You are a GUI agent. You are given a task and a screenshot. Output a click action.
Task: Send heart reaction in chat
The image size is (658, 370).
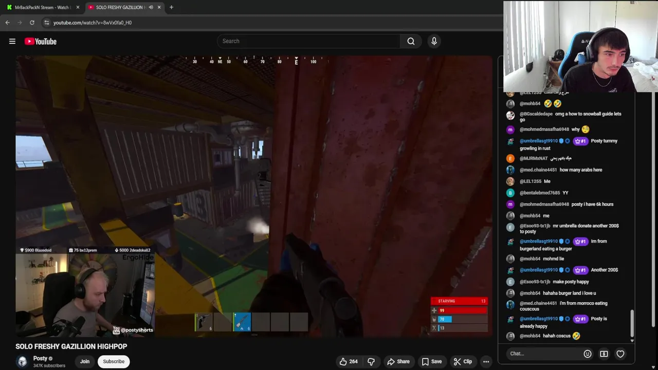pos(620,354)
